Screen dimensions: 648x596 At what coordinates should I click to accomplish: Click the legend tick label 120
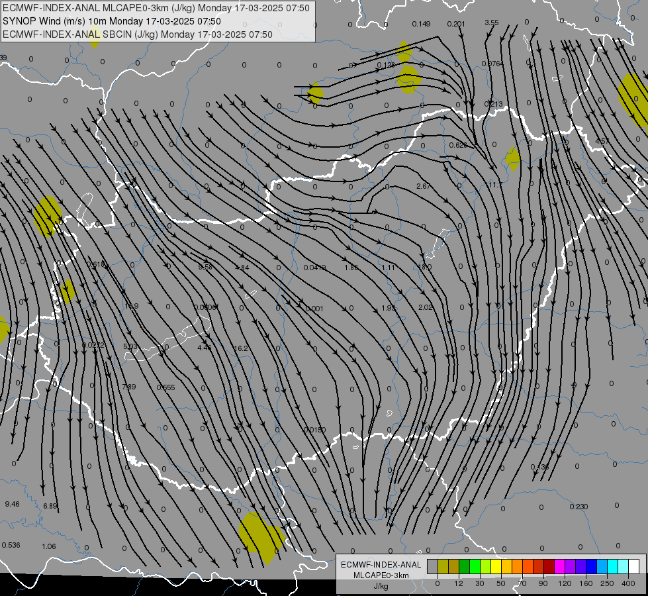(565, 583)
